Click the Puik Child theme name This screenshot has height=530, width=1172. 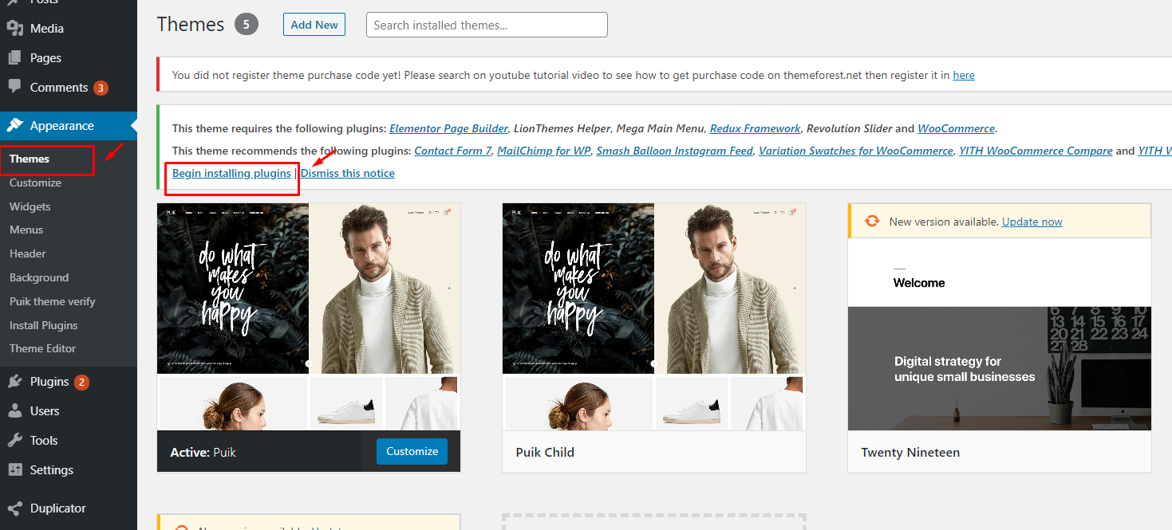point(545,452)
